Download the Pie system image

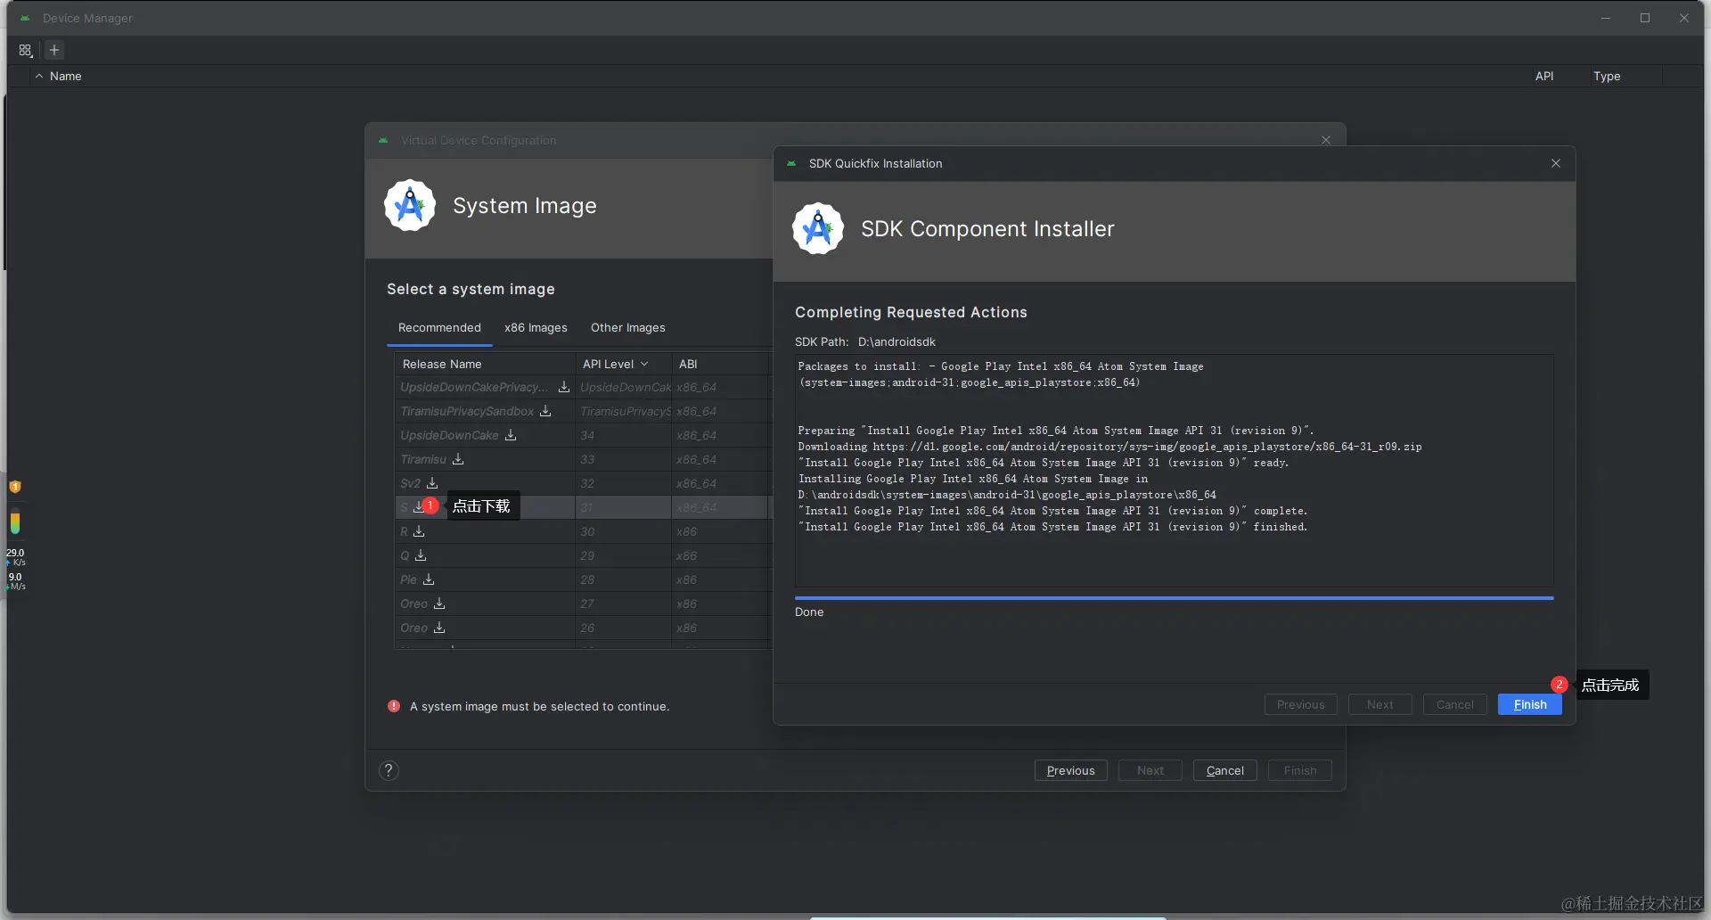[x=429, y=579]
